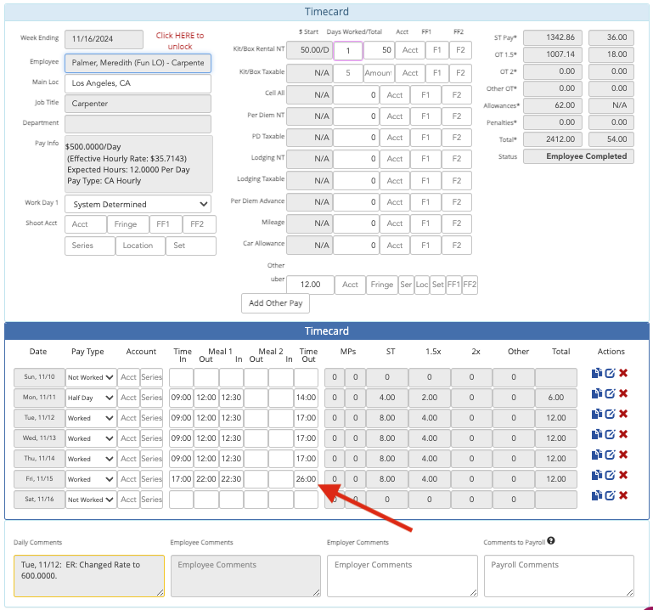Image resolution: width=653 pixels, height=610 pixels.
Task: Click the Shoot Acct Series field
Action: click(90, 246)
